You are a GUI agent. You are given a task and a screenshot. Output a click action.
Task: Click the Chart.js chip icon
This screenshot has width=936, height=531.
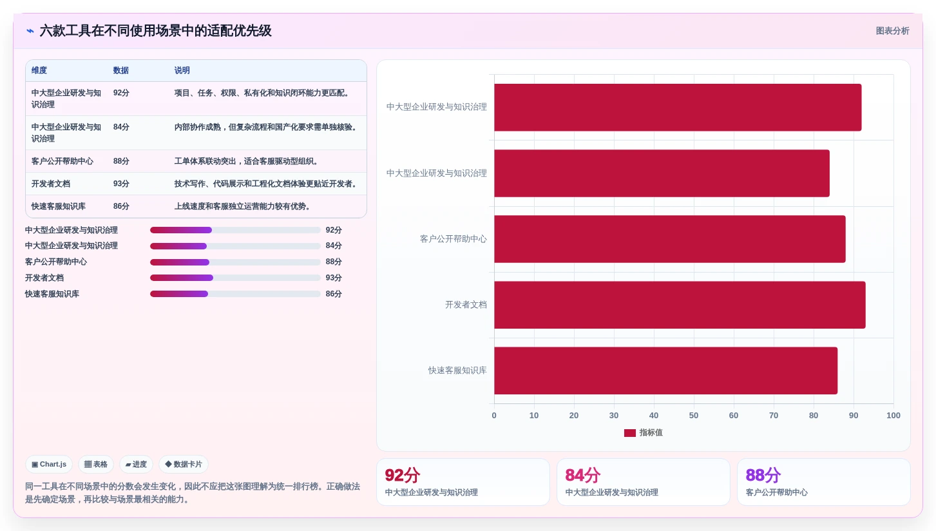35,465
